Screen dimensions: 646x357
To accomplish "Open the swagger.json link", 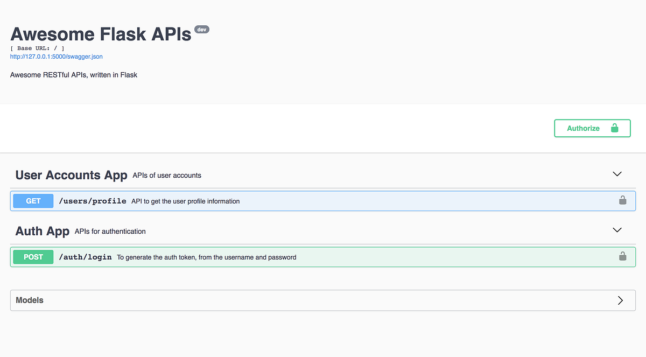I will click(x=56, y=56).
